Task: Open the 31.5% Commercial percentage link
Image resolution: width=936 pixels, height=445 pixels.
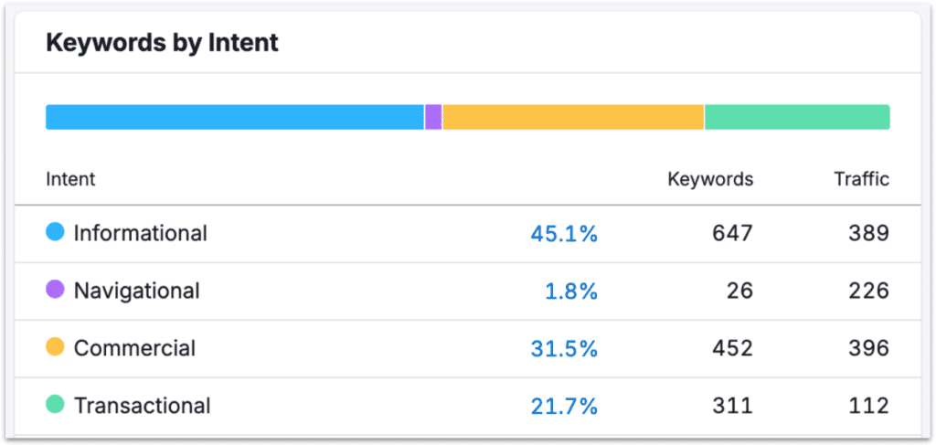Action: (x=563, y=349)
